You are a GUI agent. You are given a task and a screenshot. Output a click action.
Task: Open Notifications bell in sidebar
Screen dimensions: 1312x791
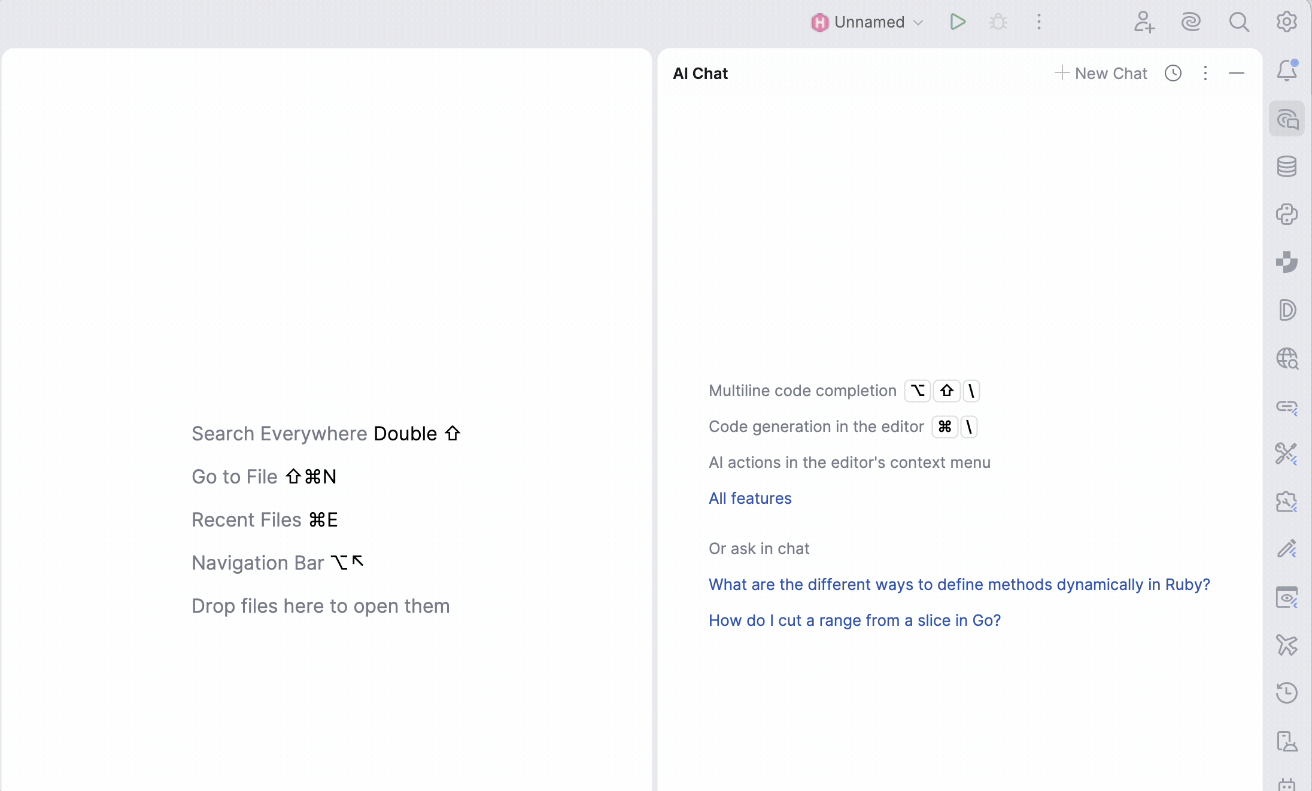pyautogui.click(x=1287, y=71)
